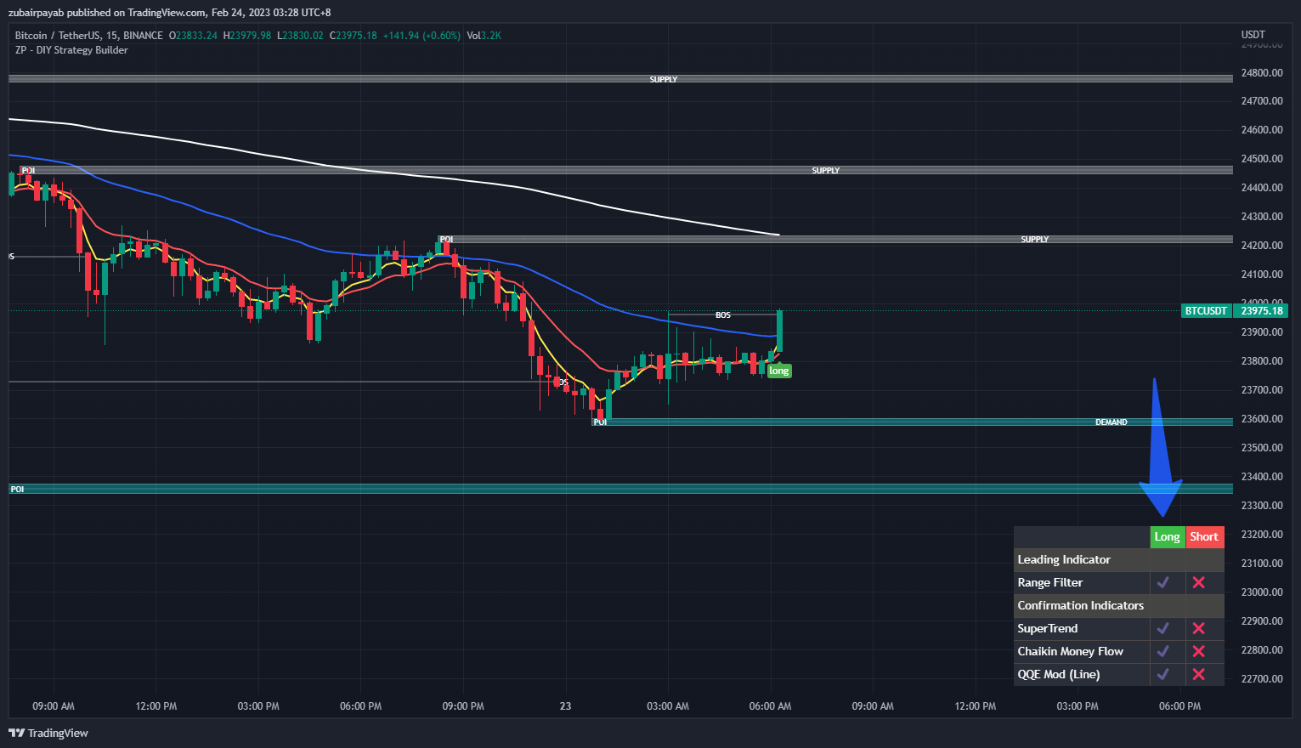Click the BOS label on the chart

tap(722, 315)
